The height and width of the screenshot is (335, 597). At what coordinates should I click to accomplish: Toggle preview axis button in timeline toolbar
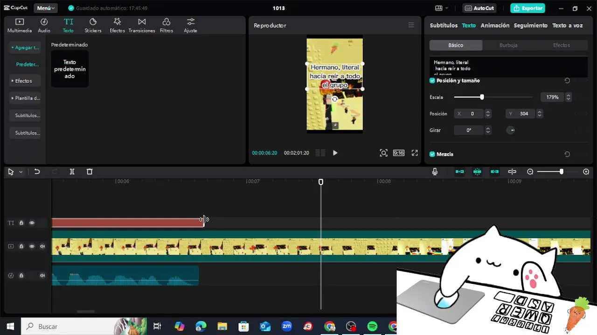pos(512,172)
